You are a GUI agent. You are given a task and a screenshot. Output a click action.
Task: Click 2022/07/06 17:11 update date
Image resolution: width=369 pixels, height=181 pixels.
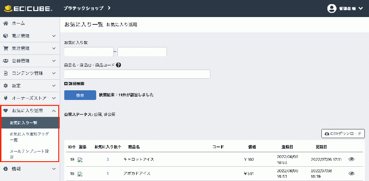326,159
